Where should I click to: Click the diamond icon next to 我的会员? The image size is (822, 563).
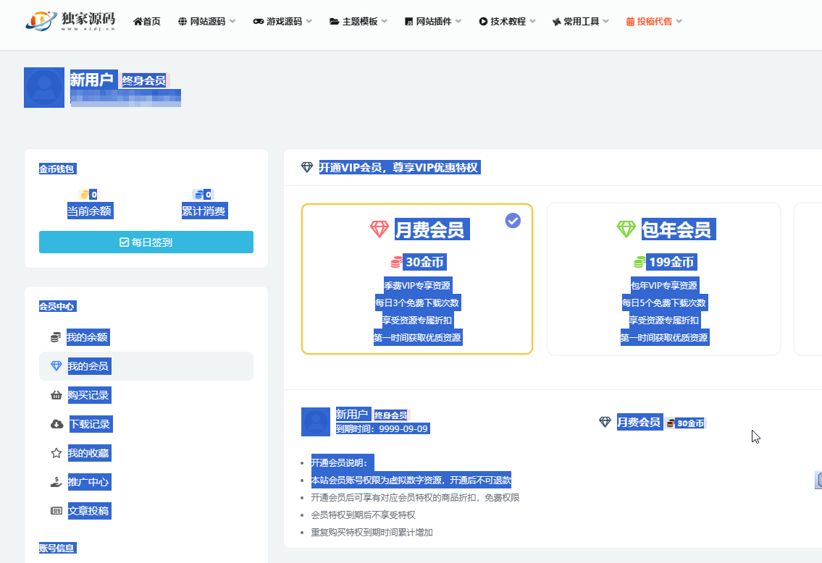tap(56, 366)
